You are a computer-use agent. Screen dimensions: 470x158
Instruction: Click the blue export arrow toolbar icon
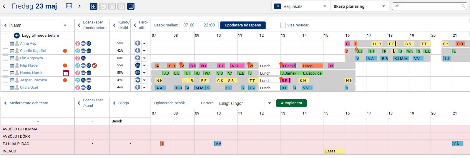94,6
